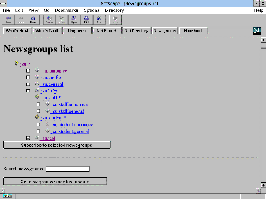Viewport: 266px width, 199px height.
Task: Click Subscribe to selected newsgroups
Action: tap(57, 145)
